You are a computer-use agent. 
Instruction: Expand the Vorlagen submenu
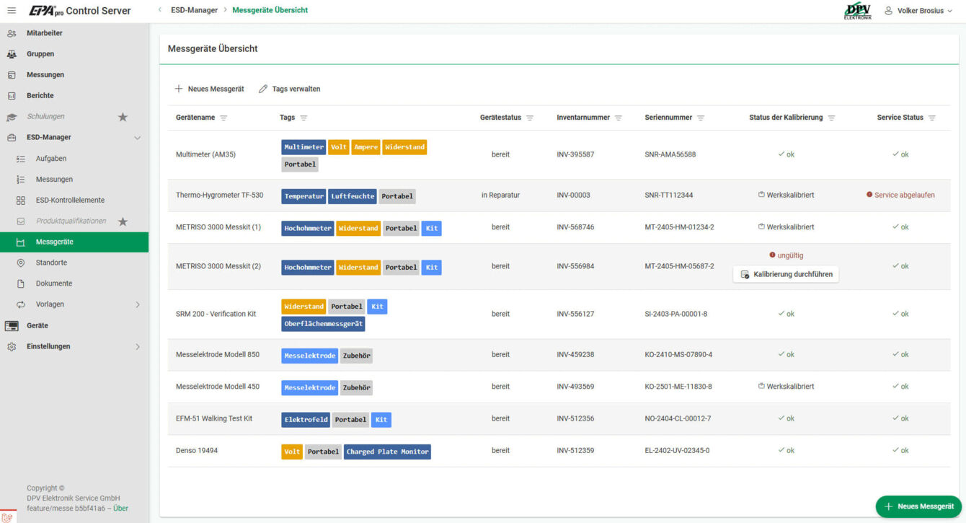138,304
